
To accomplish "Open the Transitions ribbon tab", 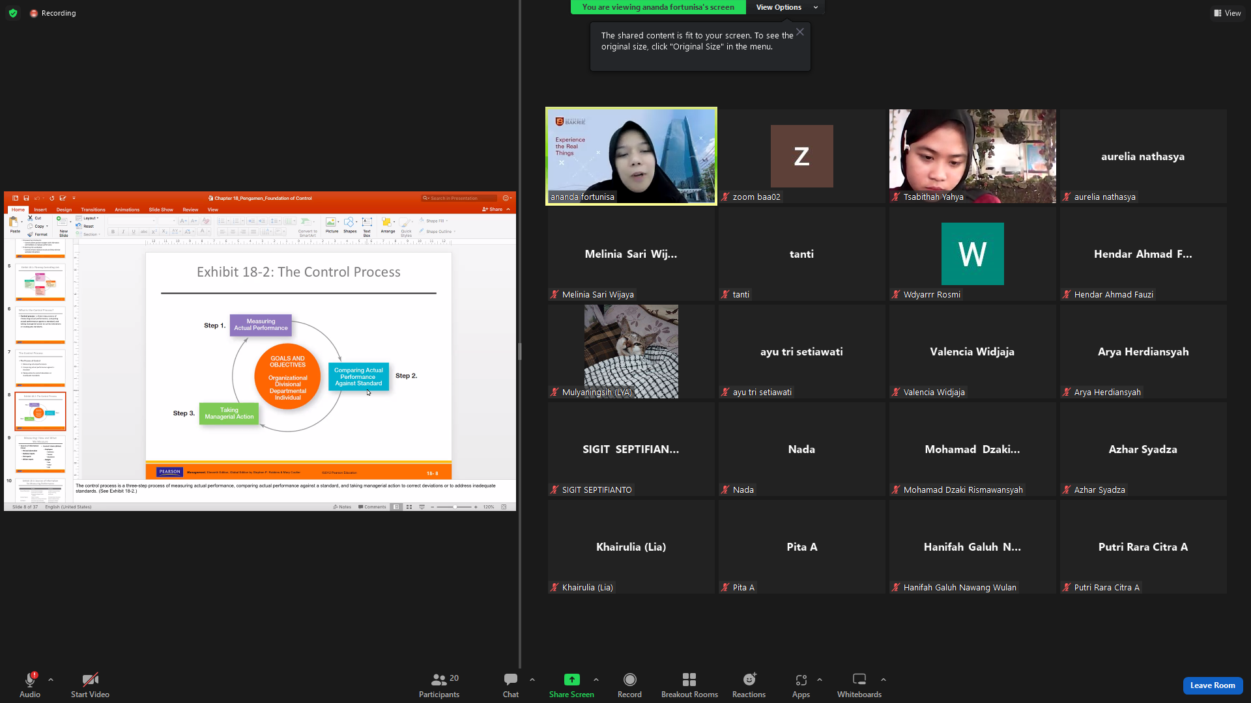I will coord(93,210).
